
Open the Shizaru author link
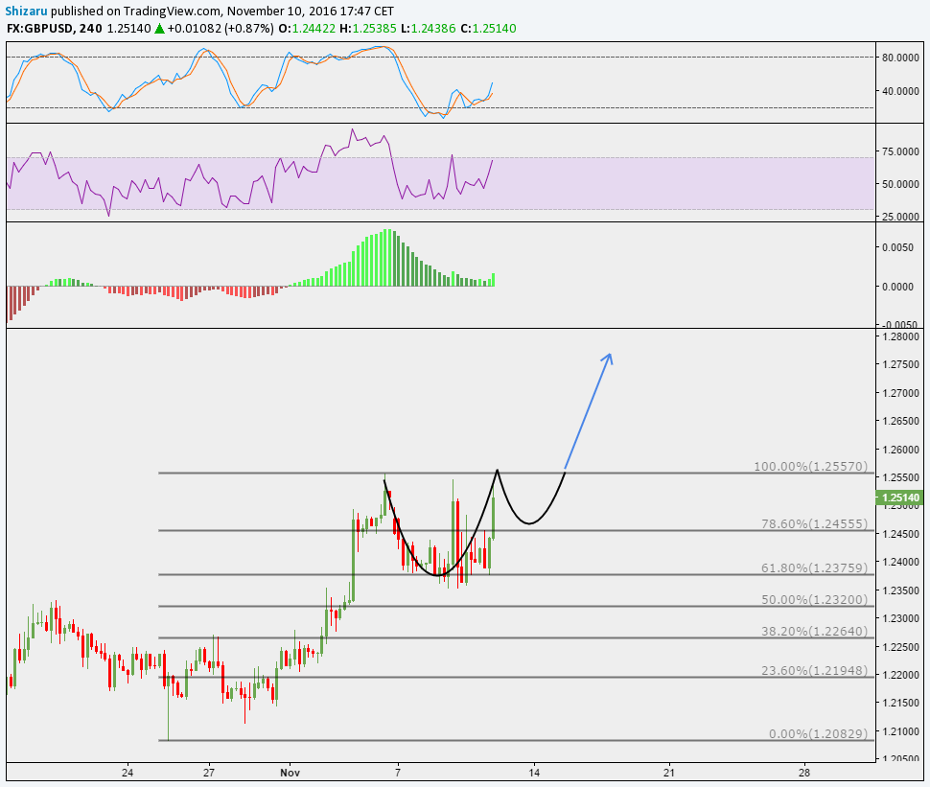coord(26,11)
